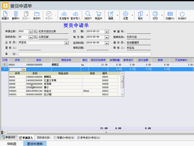Expand the 业务员 dropdown
Viewport: 194px width, 146px height.
(67, 43)
